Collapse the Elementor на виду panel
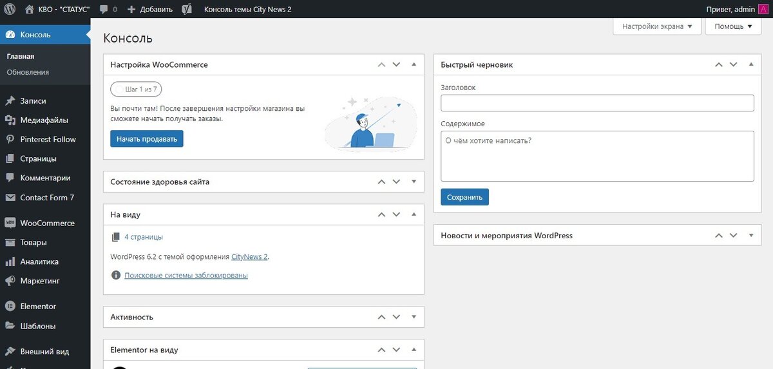The height and width of the screenshot is (369, 773). pyautogui.click(x=414, y=350)
